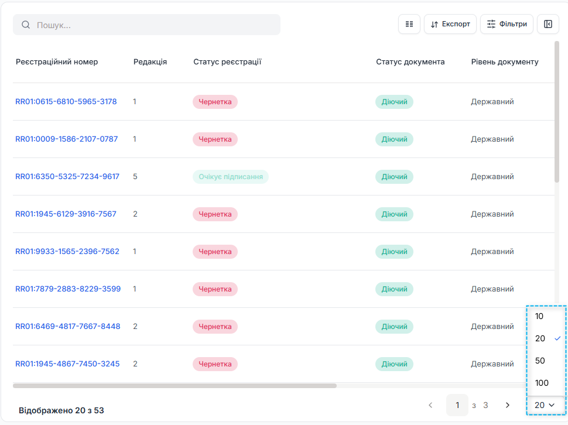Sort by Статус реєстрації column header
This screenshot has width=568, height=425.
(227, 62)
